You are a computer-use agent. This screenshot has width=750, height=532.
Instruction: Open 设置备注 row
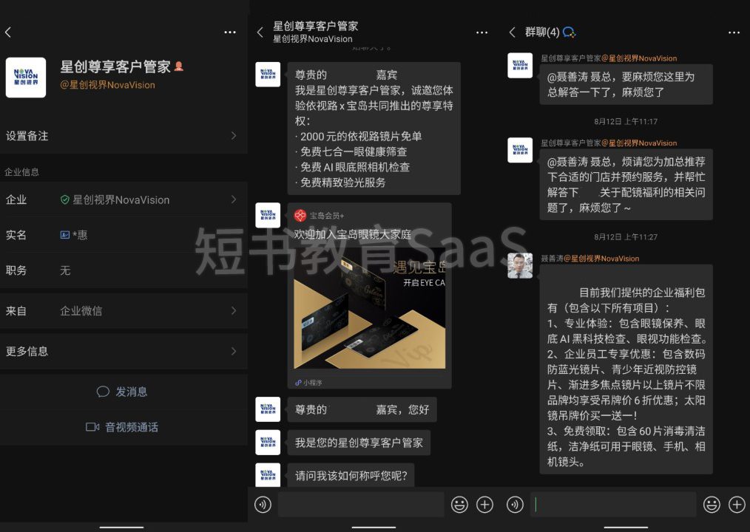click(x=124, y=136)
